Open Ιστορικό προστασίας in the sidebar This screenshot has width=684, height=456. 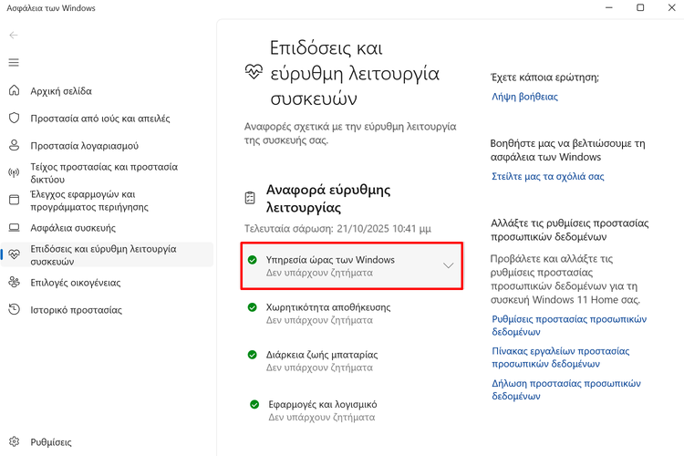(x=76, y=310)
